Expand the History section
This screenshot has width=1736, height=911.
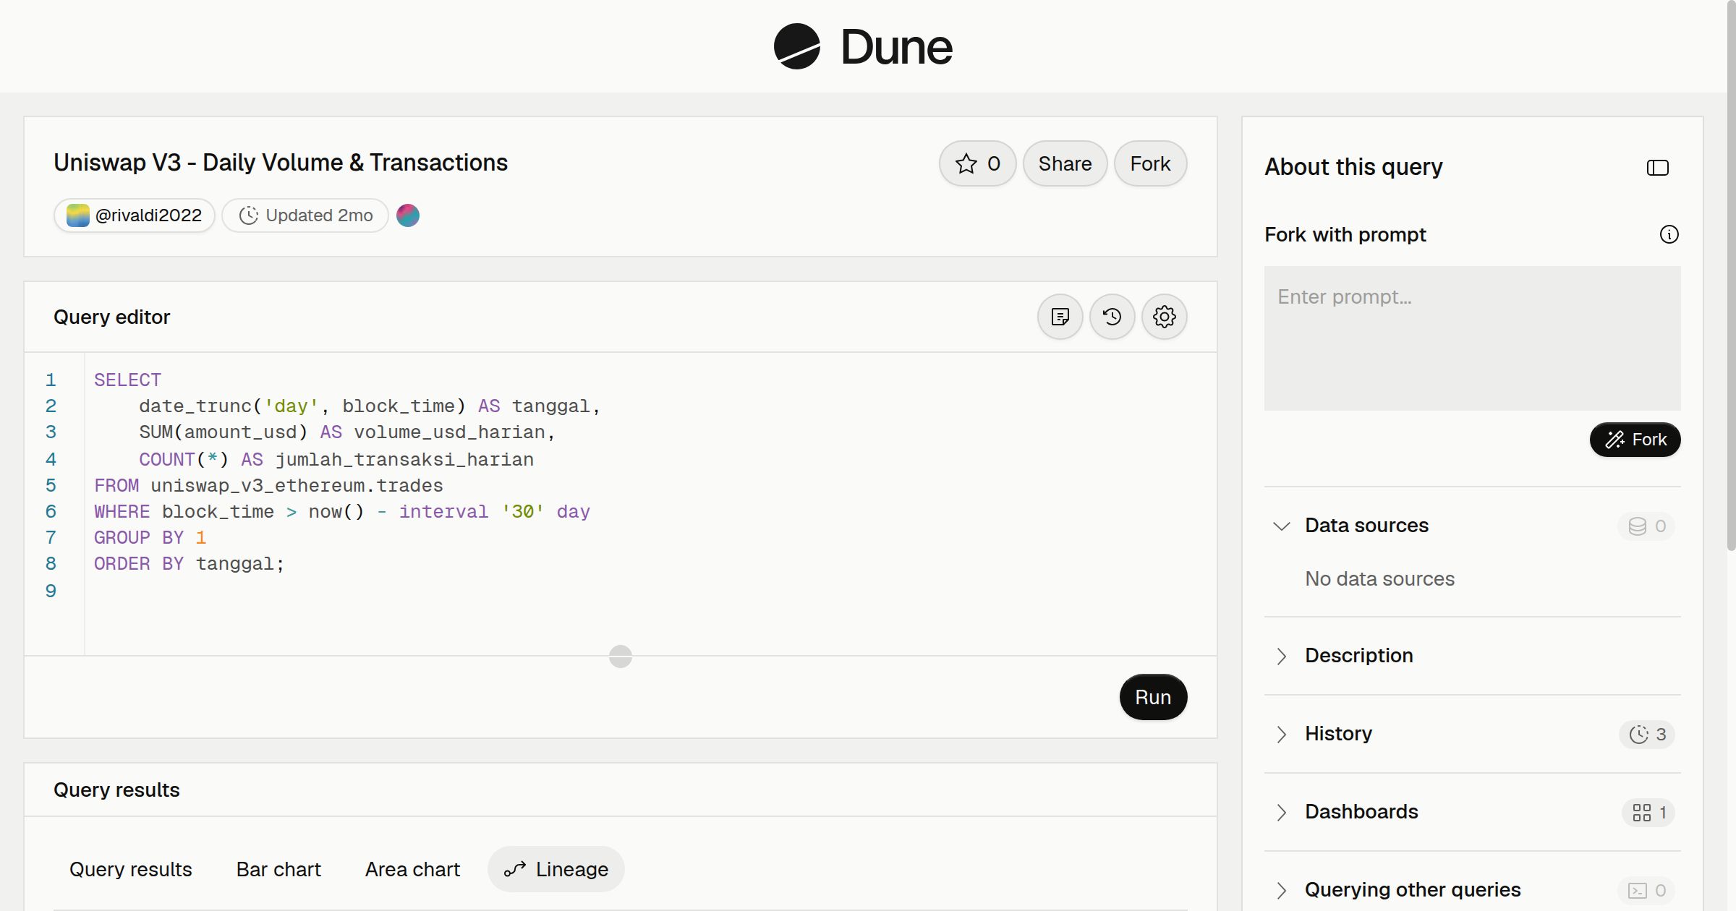tap(1281, 734)
